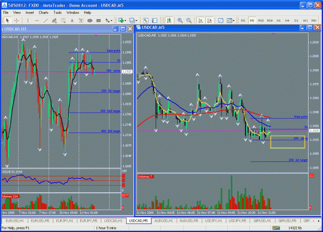Minimize the USDCAD,M5 chart window
The image size is (323, 232).
point(303,27)
